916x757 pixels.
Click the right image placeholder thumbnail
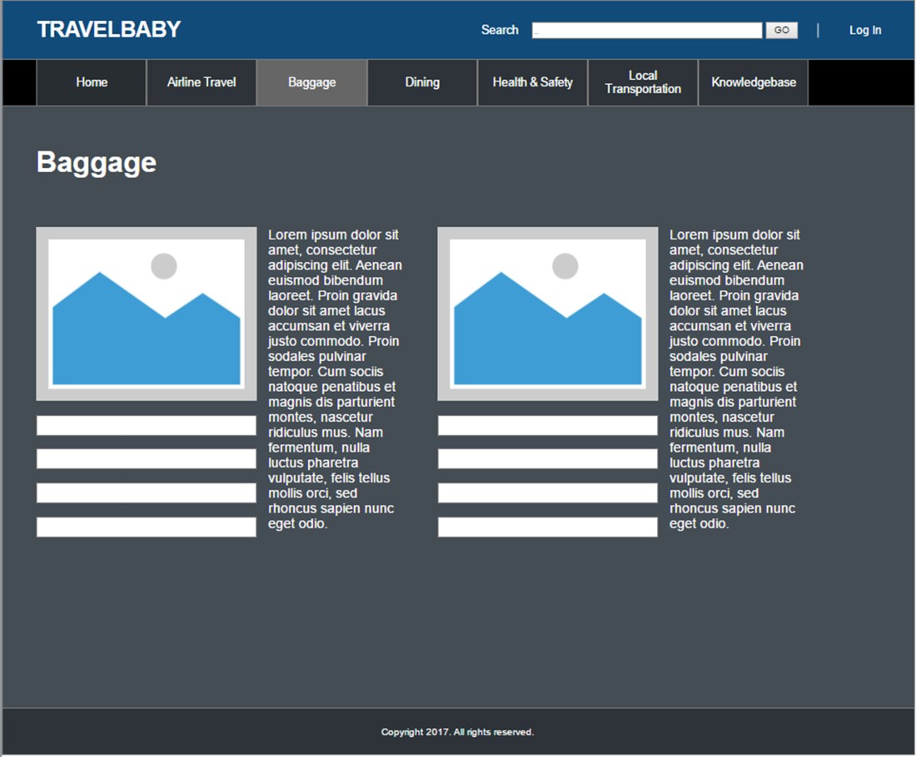tap(547, 313)
